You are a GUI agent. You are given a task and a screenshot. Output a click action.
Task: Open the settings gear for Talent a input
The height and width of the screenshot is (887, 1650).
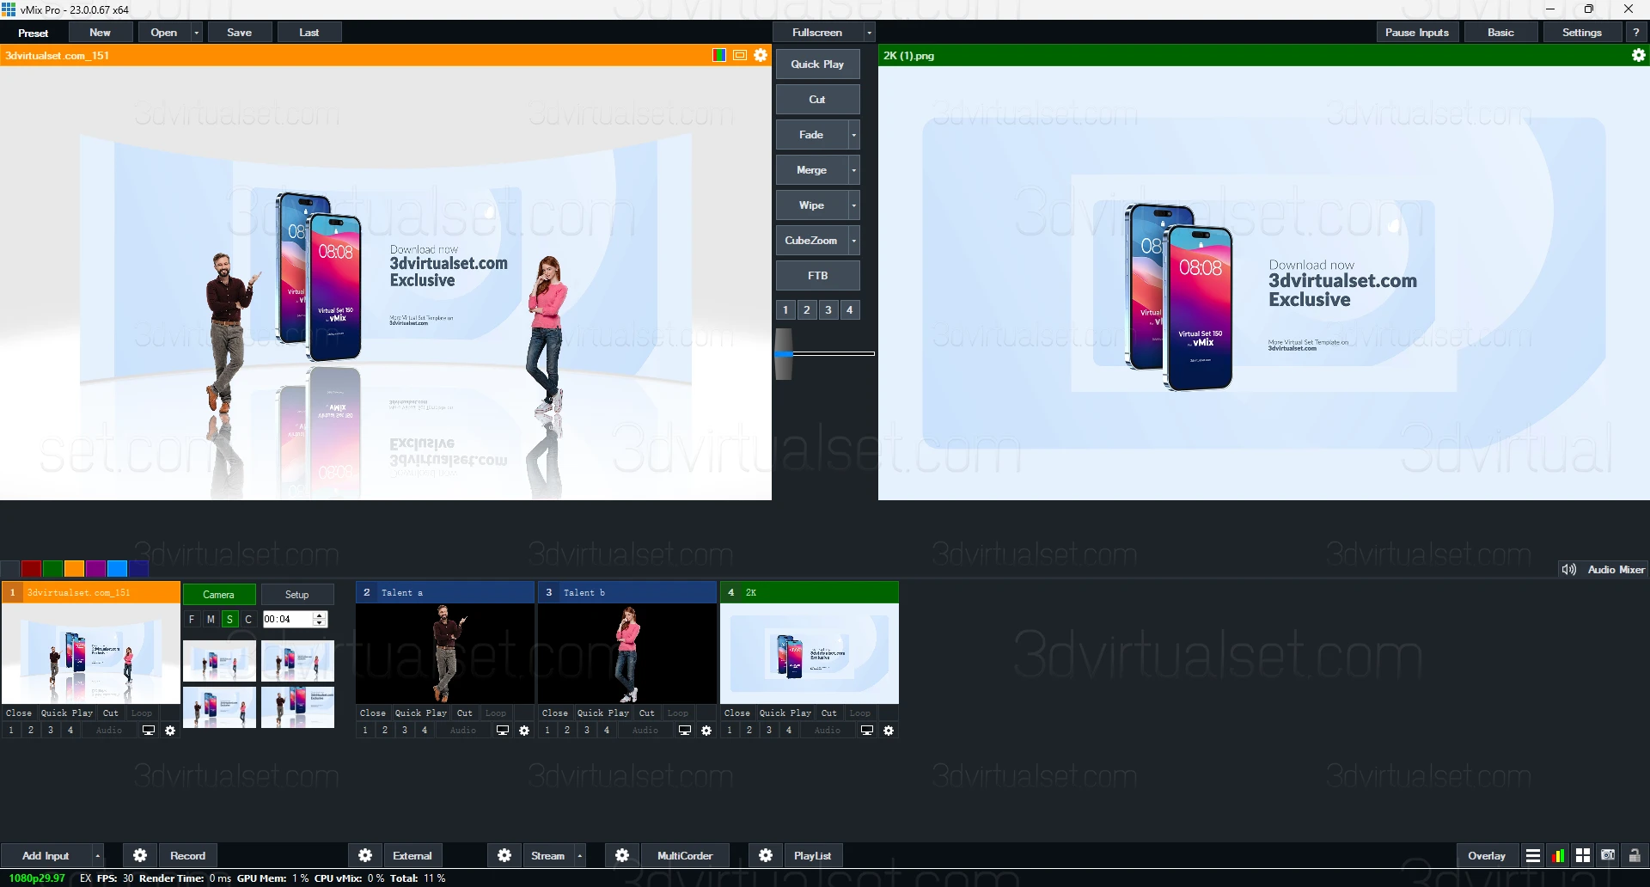(x=525, y=730)
